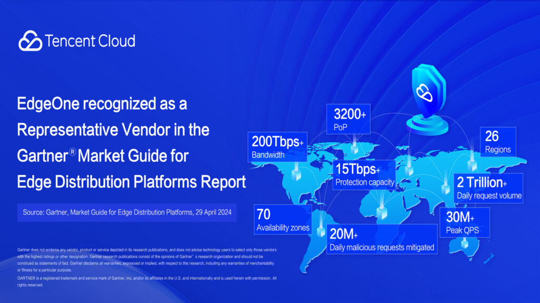Screen dimensions: 540x303
Task: Select the 30M+ Peak QPS card
Action: click(465, 222)
